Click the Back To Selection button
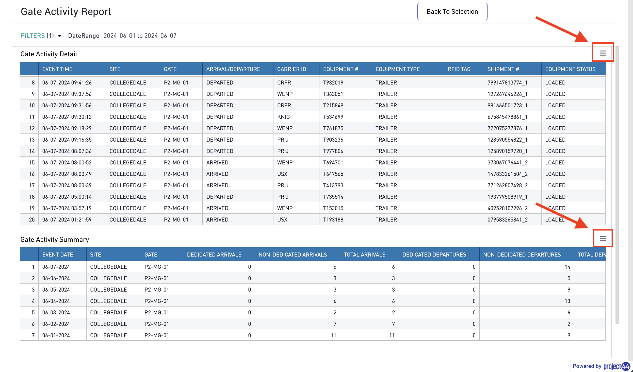This screenshot has width=633, height=372. tap(452, 11)
